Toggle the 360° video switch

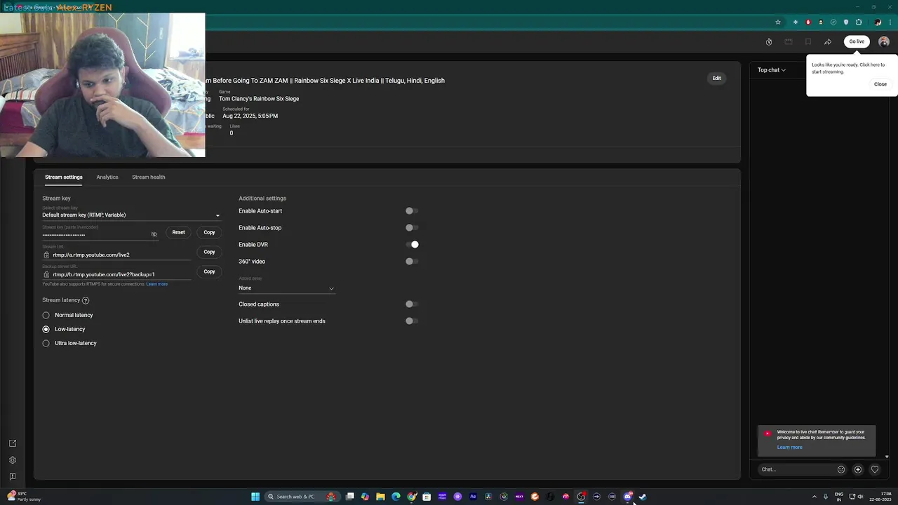(x=412, y=262)
